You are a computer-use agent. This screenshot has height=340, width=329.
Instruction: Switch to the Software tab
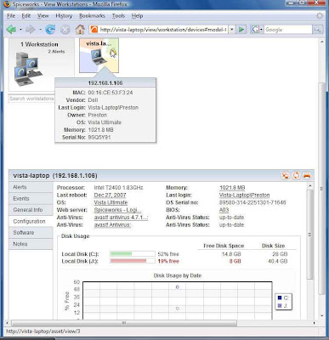pos(31,233)
